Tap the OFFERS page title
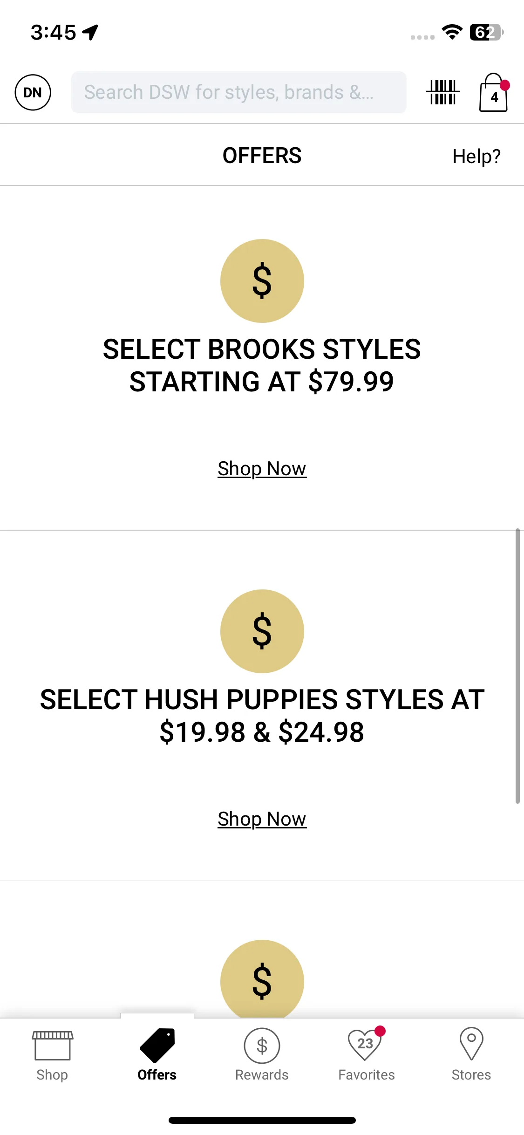The height and width of the screenshot is (1135, 524). coord(262,156)
